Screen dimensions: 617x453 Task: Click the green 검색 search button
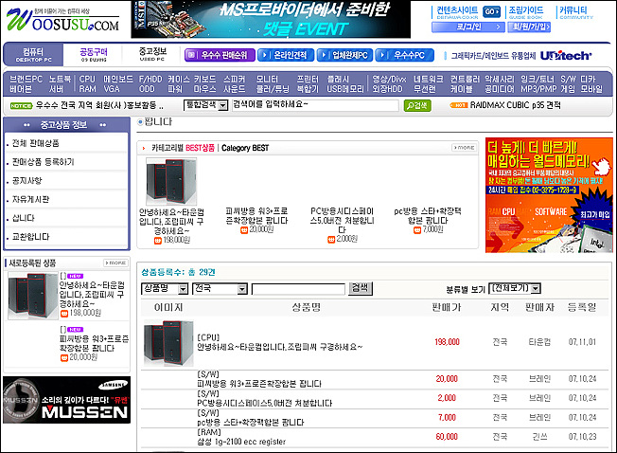[417, 105]
